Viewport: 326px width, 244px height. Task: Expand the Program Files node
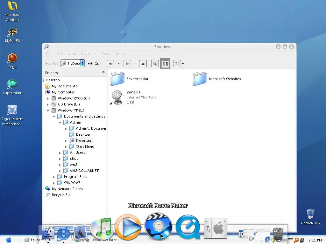pos(54,177)
